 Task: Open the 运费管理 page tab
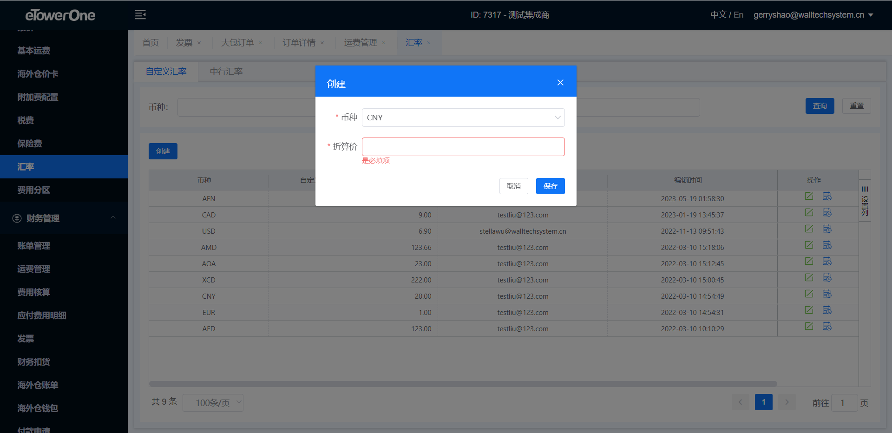pyautogui.click(x=360, y=43)
